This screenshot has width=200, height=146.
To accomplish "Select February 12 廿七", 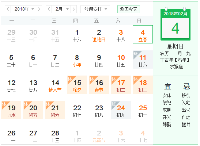I will tap(11, 85).
